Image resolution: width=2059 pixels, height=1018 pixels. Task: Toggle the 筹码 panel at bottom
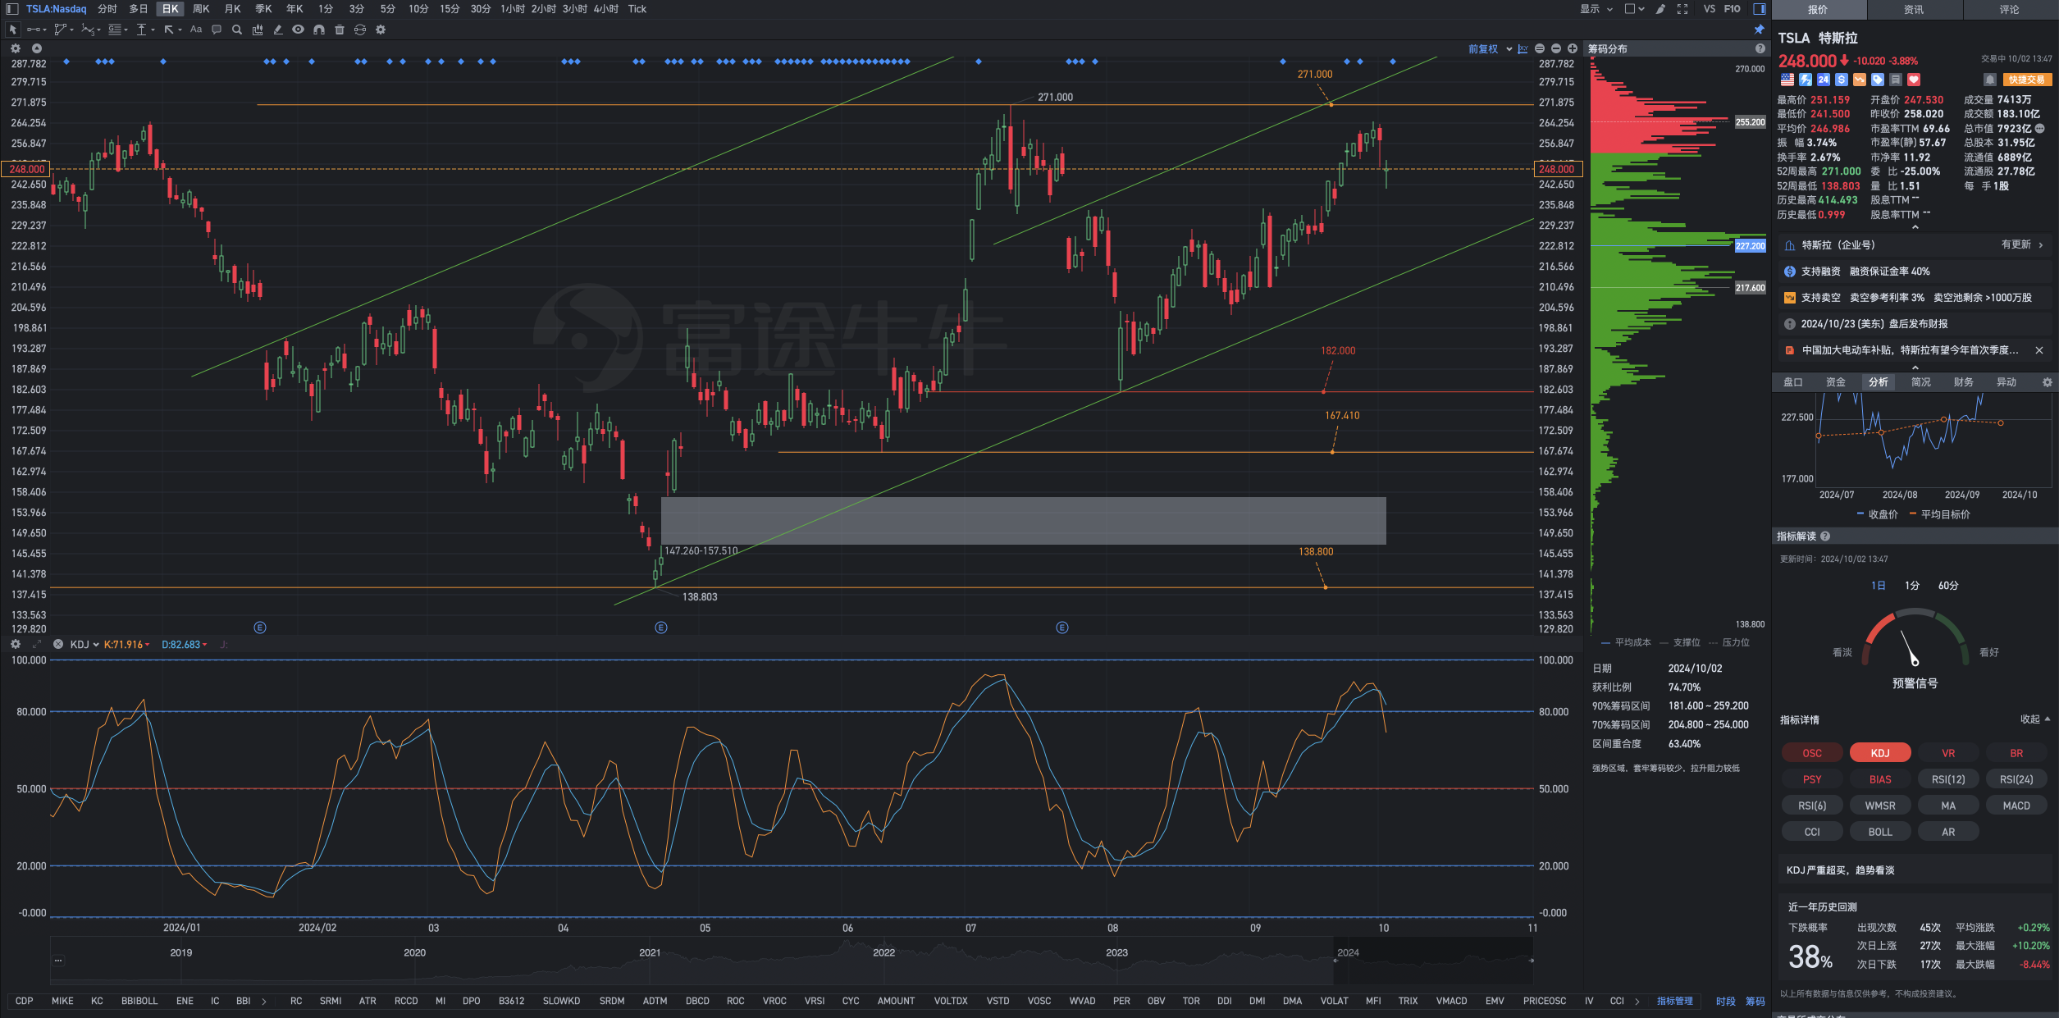1755,1002
